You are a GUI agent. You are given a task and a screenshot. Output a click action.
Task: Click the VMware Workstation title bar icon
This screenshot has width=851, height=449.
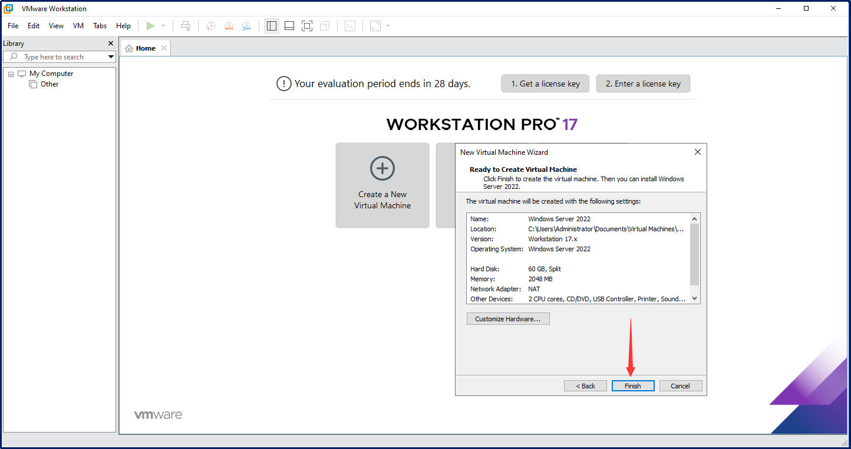[x=9, y=9]
